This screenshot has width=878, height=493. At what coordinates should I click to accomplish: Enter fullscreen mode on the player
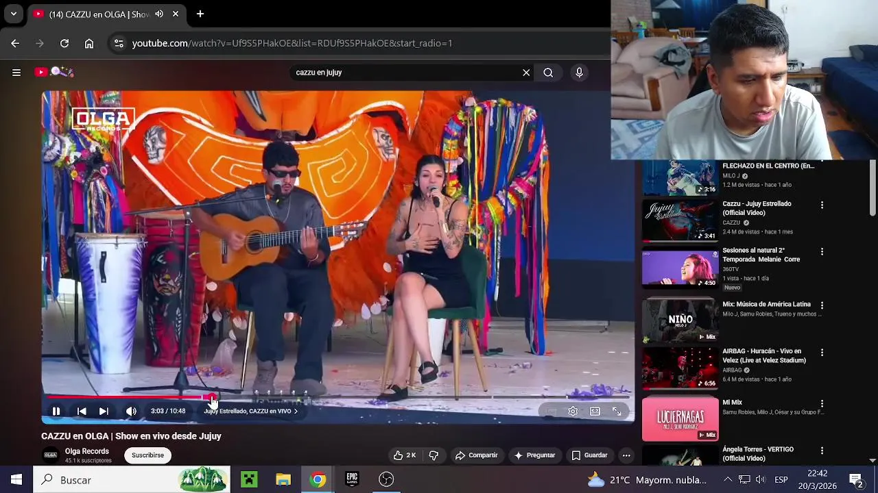[617, 412]
